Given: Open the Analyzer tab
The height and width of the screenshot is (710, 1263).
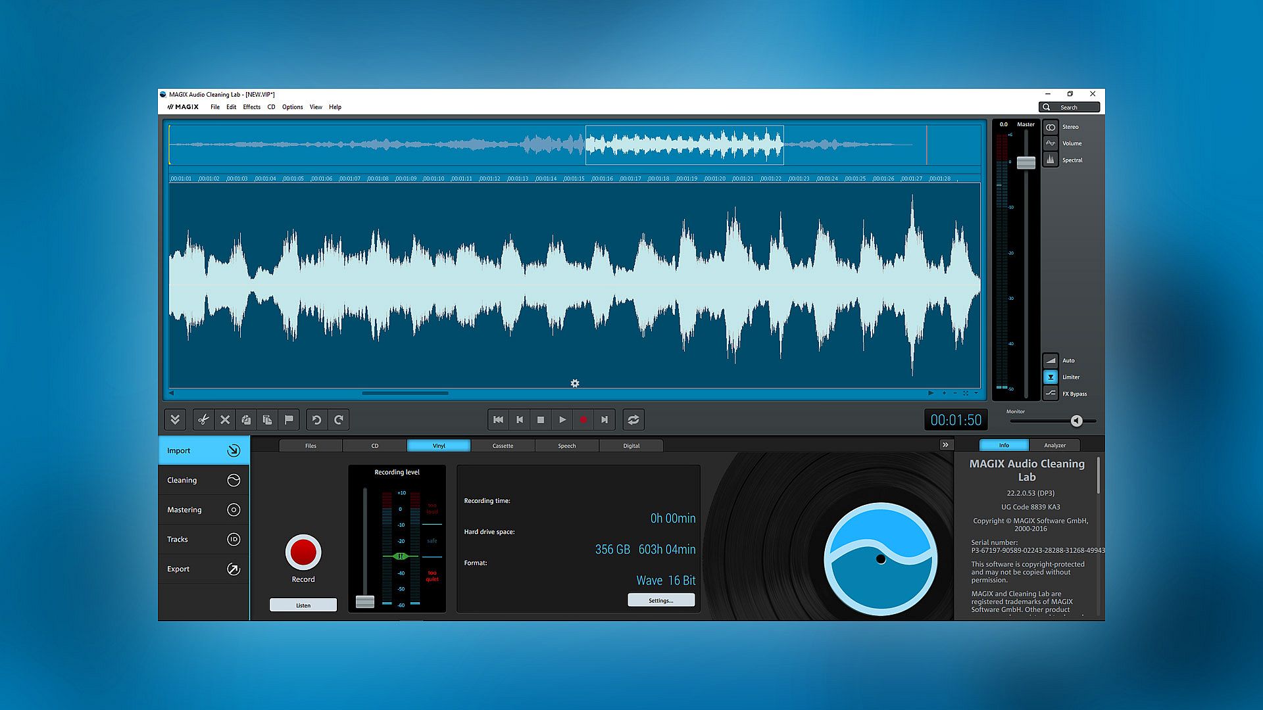Looking at the screenshot, I should 1054,445.
